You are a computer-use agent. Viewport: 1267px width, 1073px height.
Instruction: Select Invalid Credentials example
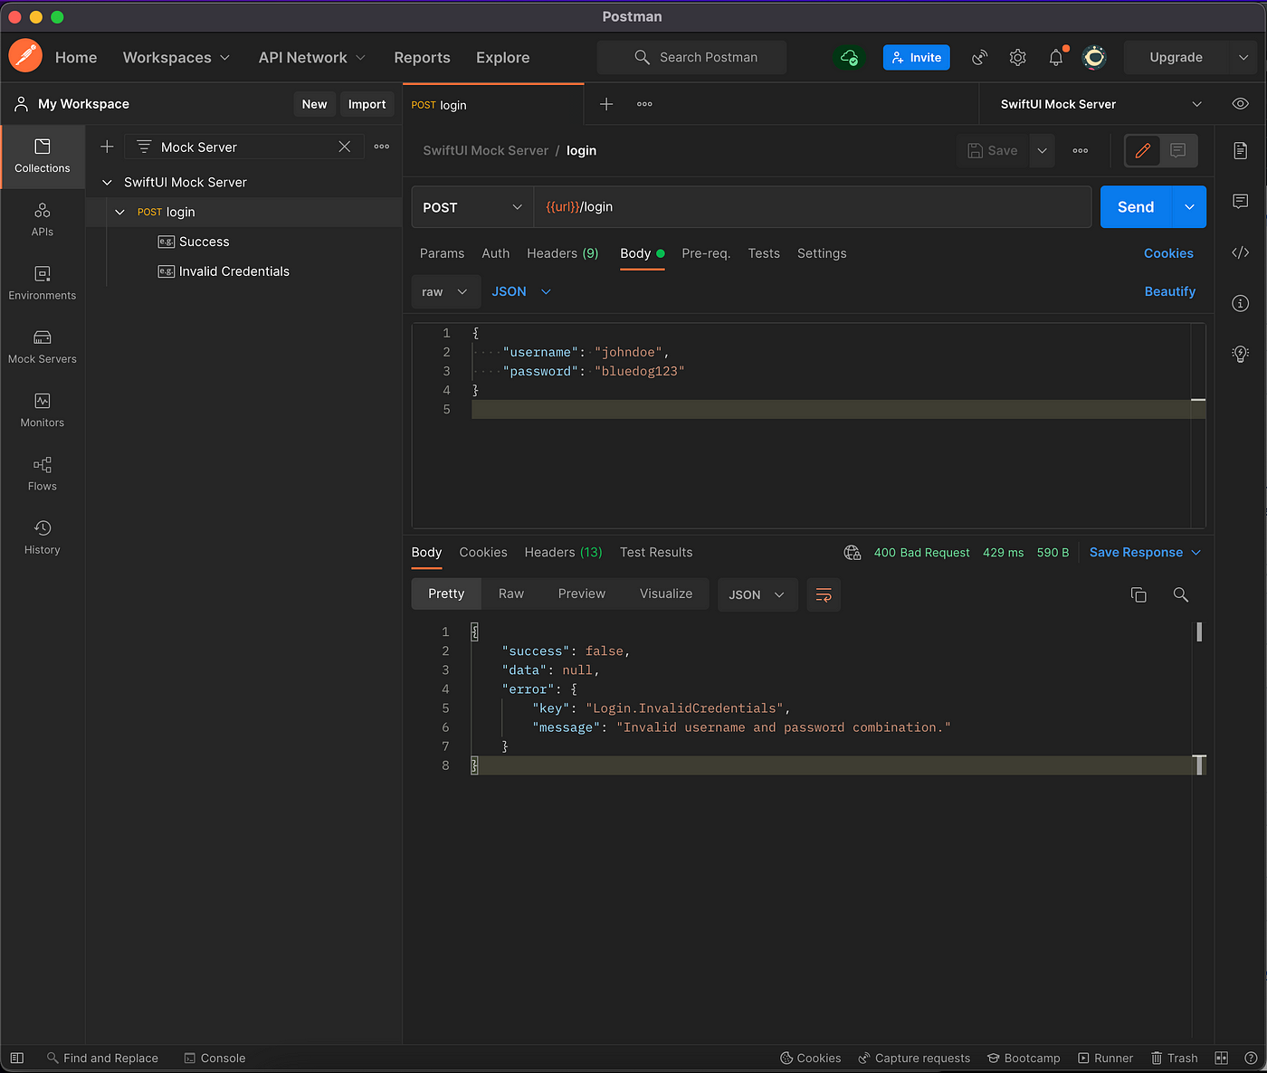click(234, 271)
